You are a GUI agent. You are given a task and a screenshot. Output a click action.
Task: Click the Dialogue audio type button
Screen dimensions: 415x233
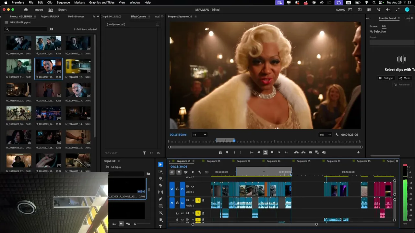386,78
